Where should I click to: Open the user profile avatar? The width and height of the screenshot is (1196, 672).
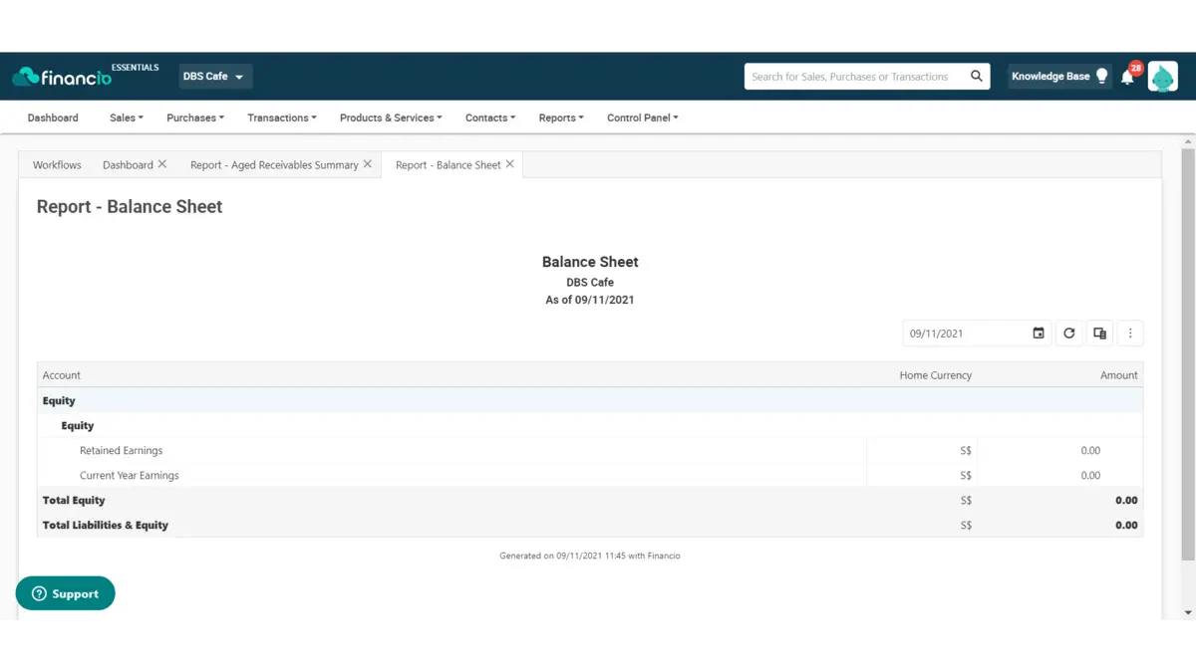[1162, 77]
